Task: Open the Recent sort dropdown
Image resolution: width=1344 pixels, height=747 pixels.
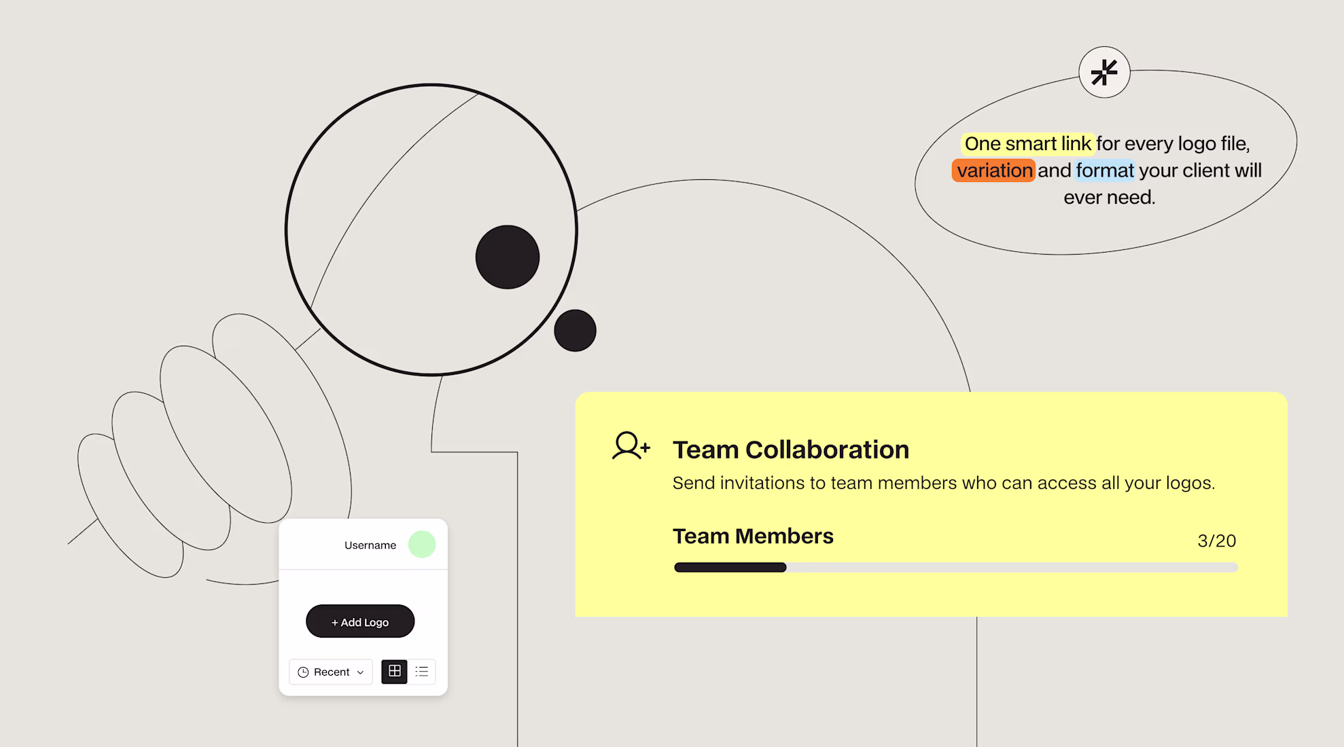Action: (331, 672)
